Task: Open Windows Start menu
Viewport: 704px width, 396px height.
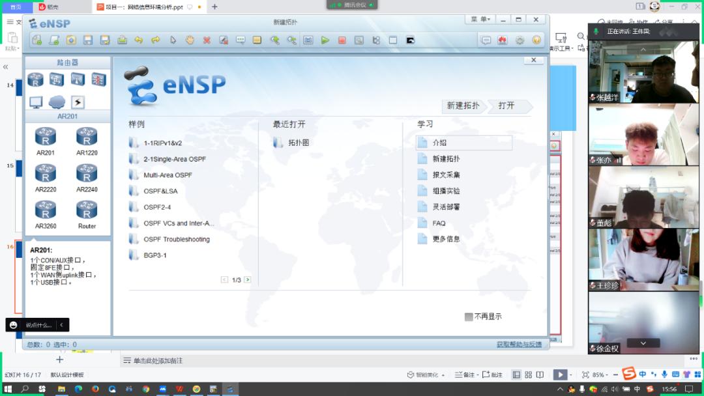Action: (8, 389)
